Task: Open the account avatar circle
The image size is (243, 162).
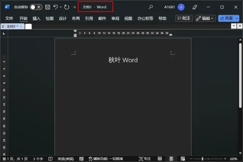Action: (x=181, y=7)
